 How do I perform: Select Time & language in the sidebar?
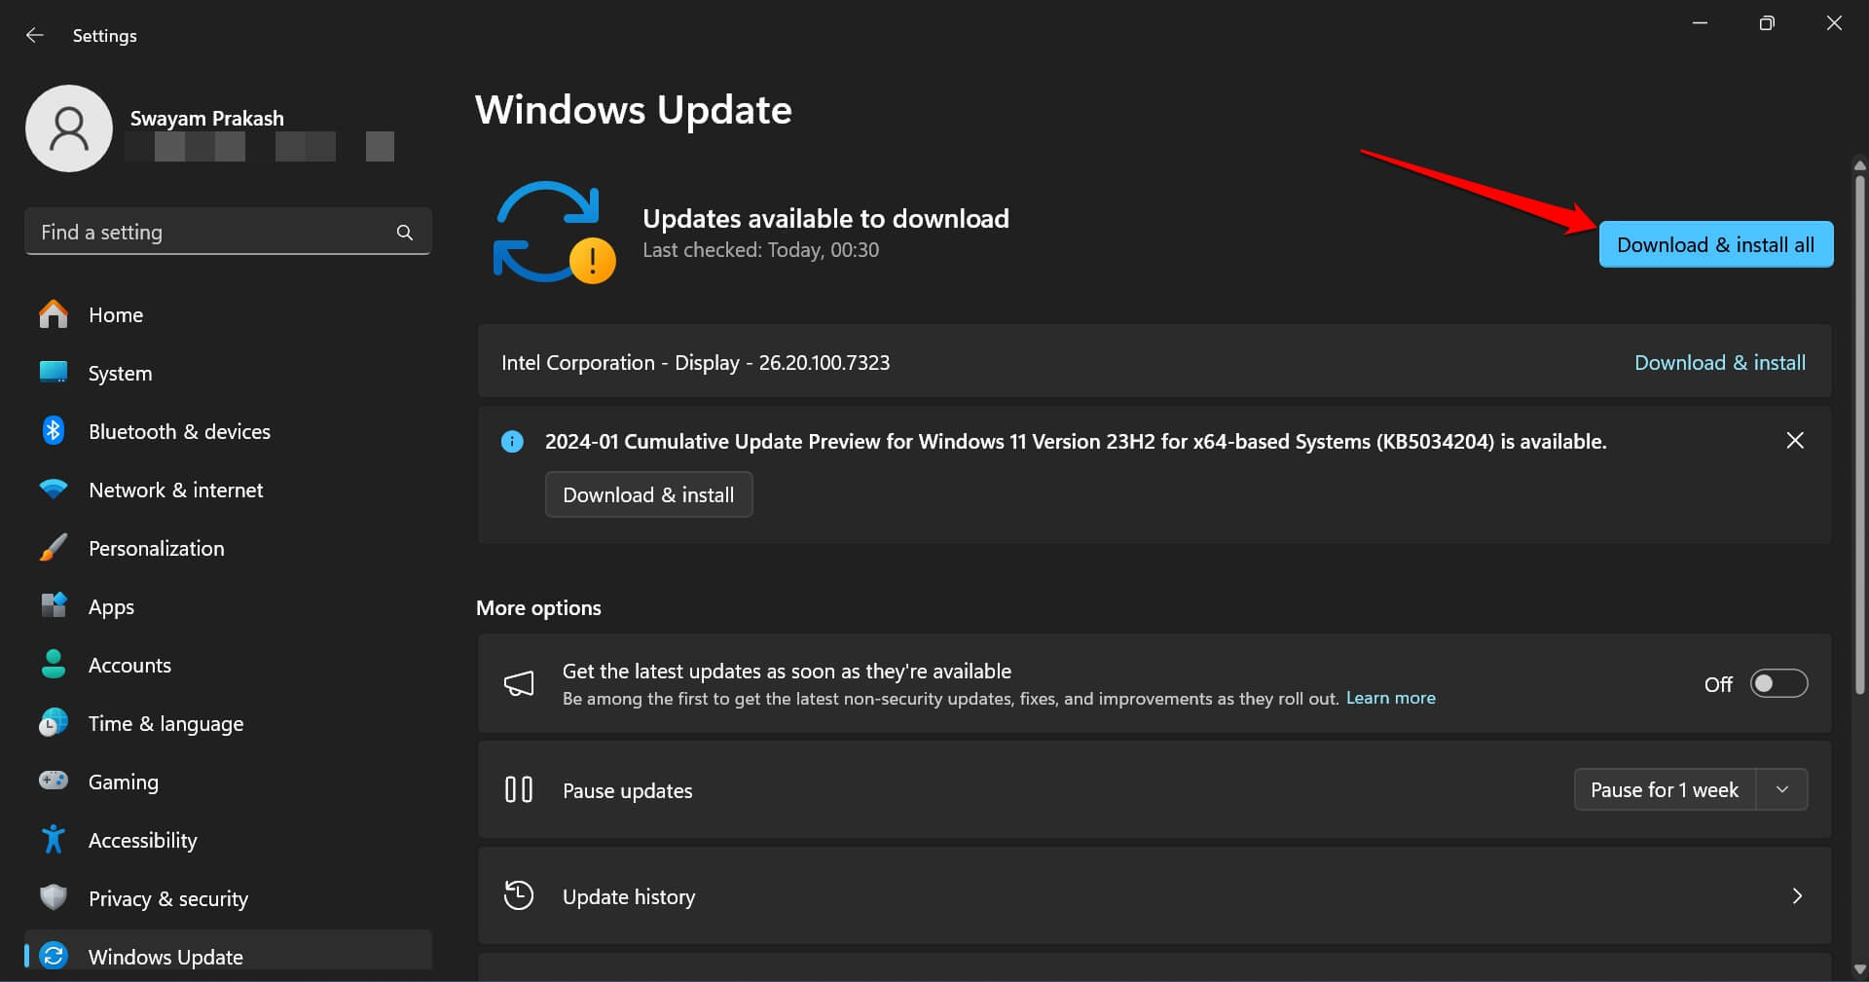(165, 723)
